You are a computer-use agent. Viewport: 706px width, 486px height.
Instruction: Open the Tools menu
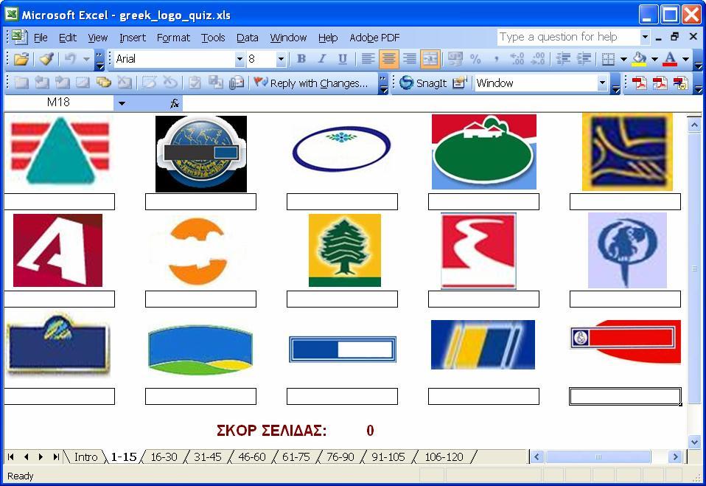pos(213,38)
